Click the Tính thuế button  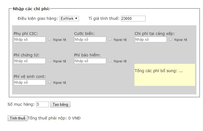(x=17, y=118)
